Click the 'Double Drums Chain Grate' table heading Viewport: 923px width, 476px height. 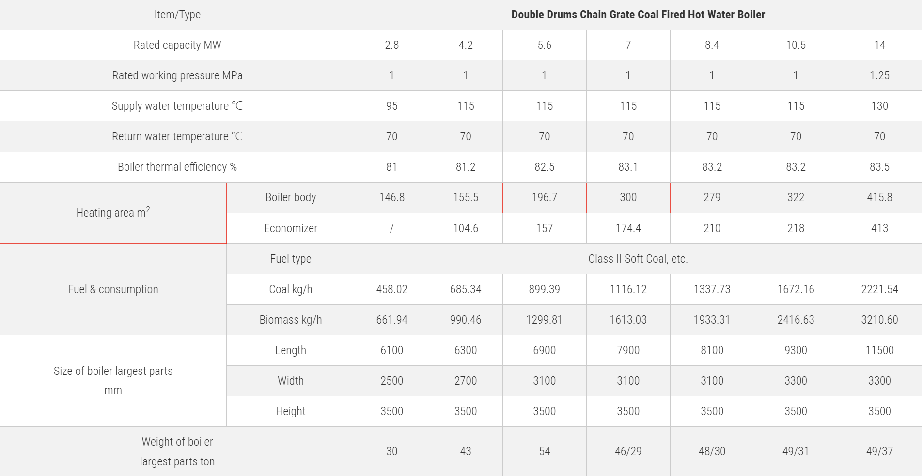pyautogui.click(x=638, y=15)
